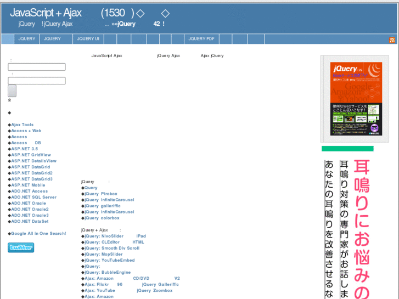Image resolution: width=399 pixels, height=299 pixels.
Task: Open the Ajax Tools link
Action: 22,125
